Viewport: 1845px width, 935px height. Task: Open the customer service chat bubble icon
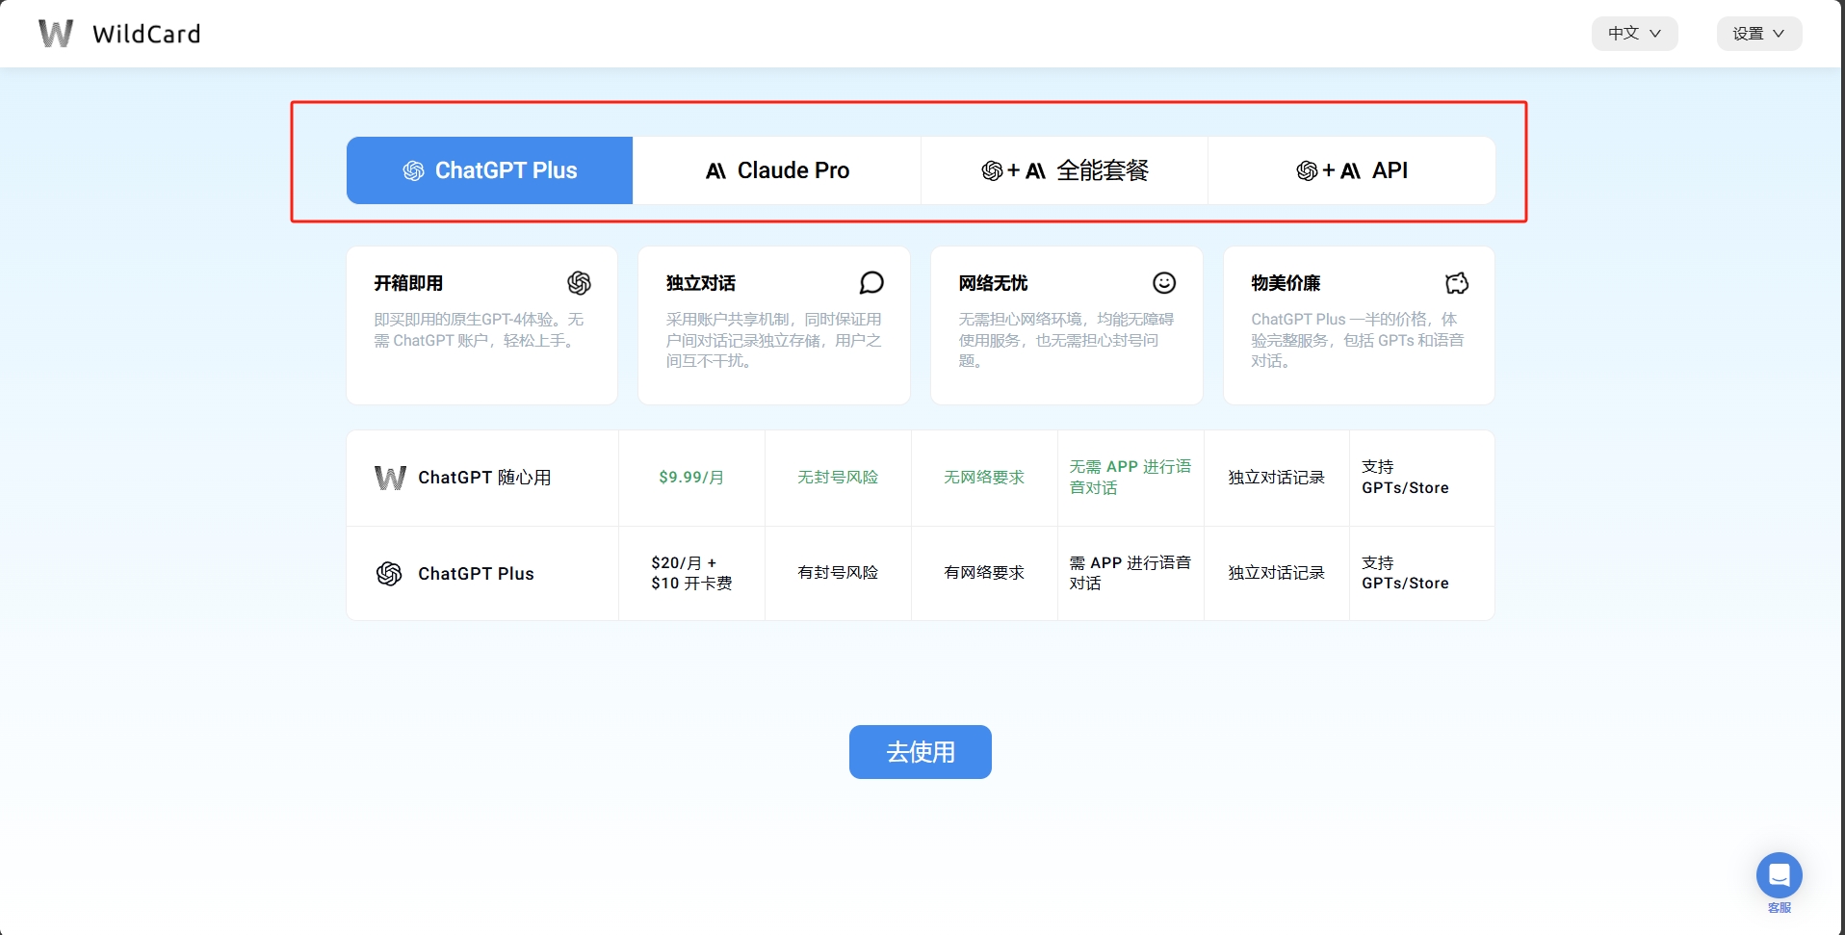pyautogui.click(x=1779, y=875)
